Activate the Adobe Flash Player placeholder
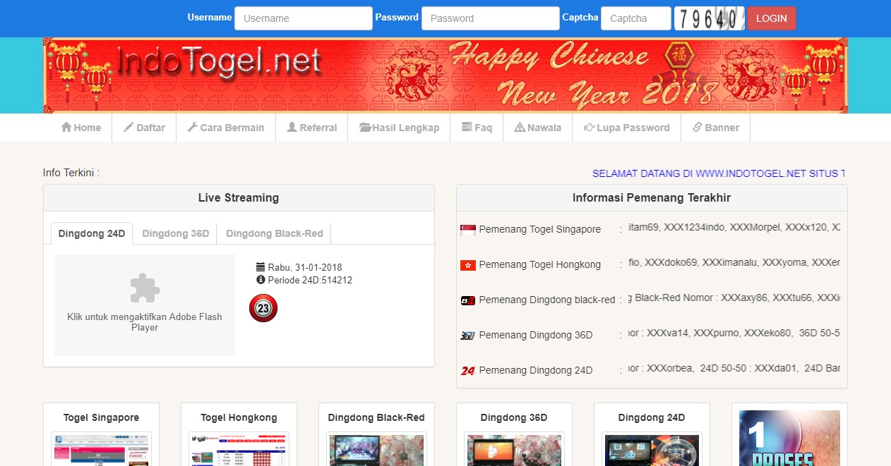The image size is (891, 466). pos(145,305)
